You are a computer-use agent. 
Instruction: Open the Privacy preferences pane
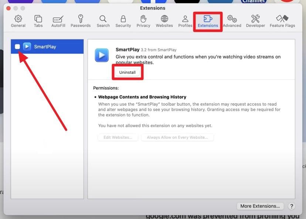[143, 21]
